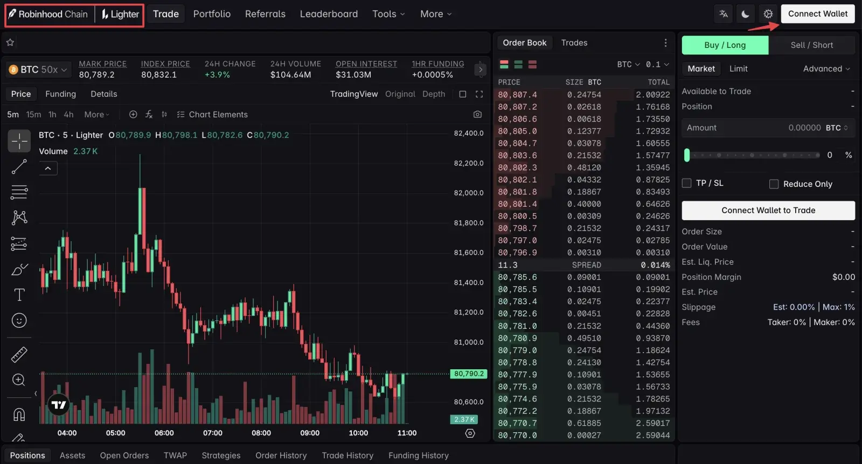Select the Text annotation tool
This screenshot has height=464, width=862.
19,295
